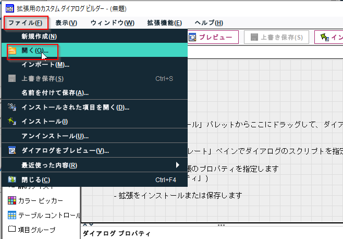The height and width of the screenshot is (239, 343).
Task: Click the splitter collapse arrows above ダイアログ プロパティ
Action: [89, 225]
